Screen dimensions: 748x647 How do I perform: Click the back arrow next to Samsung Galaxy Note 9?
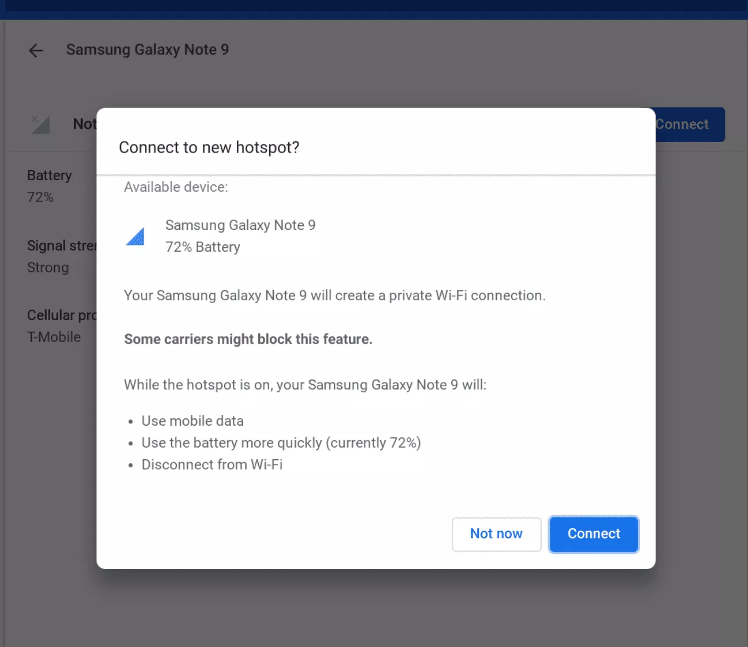(x=36, y=51)
